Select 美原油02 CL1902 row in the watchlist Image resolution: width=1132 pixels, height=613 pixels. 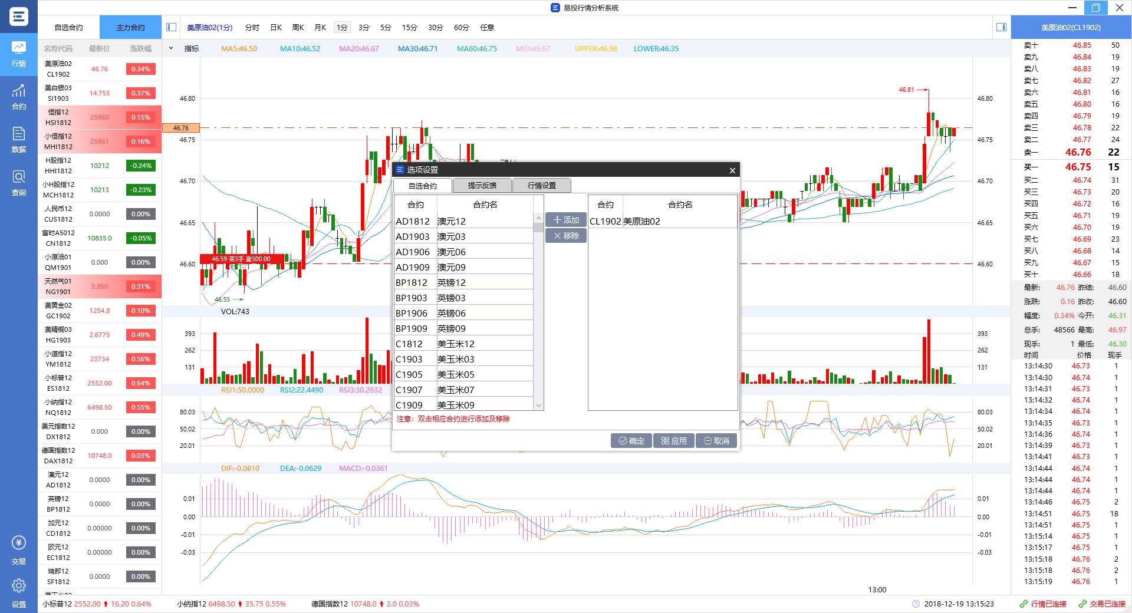coord(100,69)
